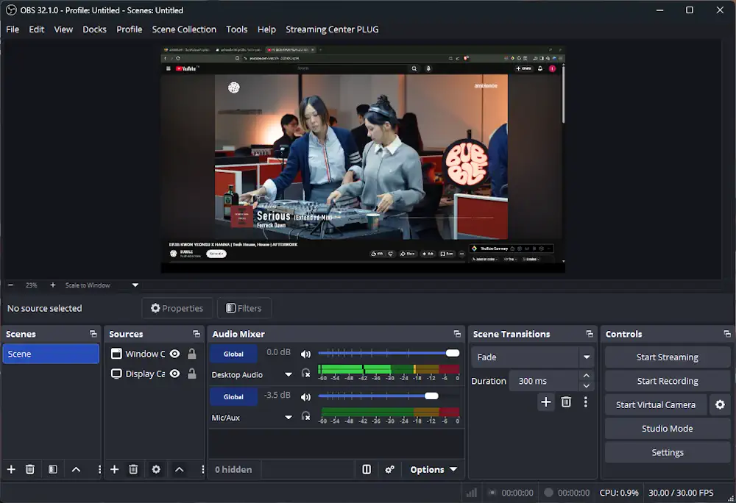736x503 pixels.
Task: Open source properties gear in Sources panel
Action: pyautogui.click(x=156, y=469)
